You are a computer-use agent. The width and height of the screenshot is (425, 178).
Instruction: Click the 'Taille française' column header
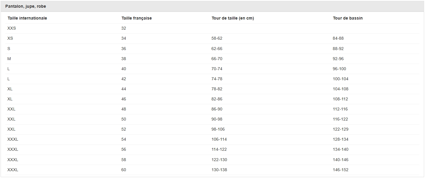[136, 18]
